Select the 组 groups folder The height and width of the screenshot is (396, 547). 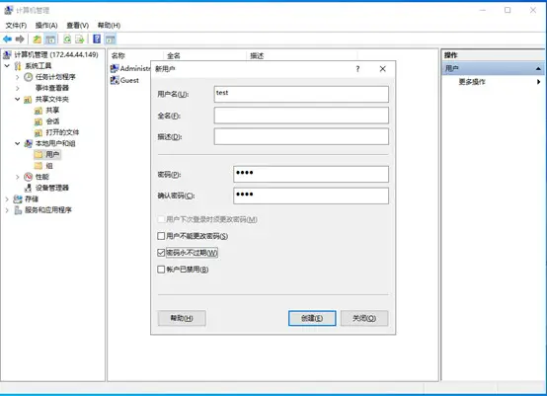pyautogui.click(x=49, y=166)
